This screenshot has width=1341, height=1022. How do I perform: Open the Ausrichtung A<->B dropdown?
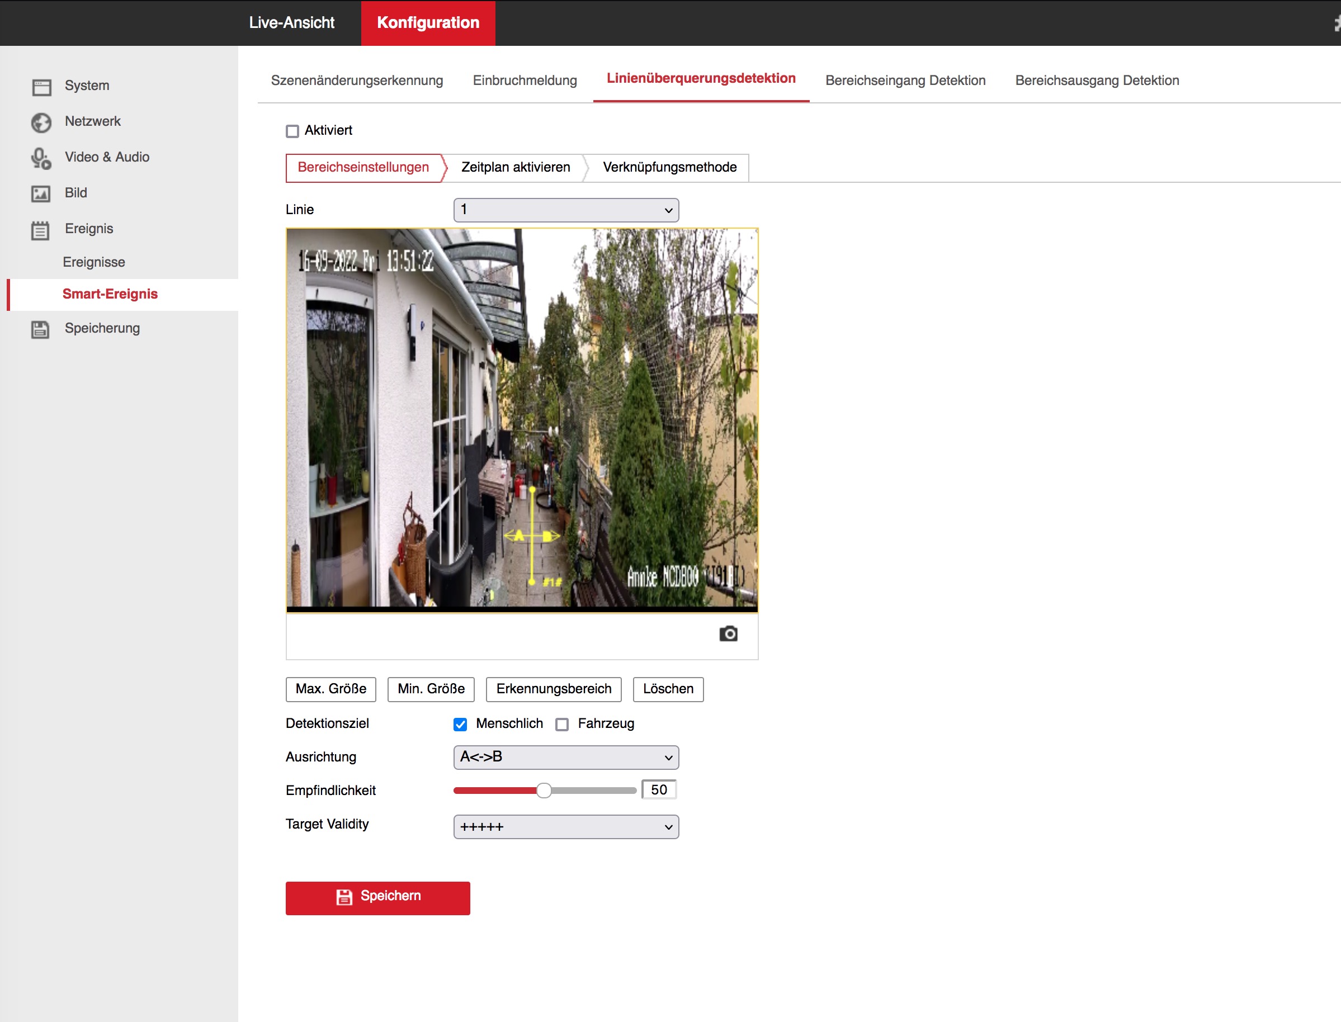[566, 757]
